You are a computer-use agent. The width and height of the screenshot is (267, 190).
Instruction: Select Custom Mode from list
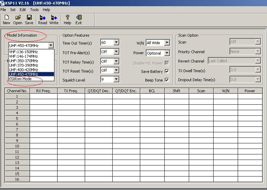pyautogui.click(x=31, y=79)
